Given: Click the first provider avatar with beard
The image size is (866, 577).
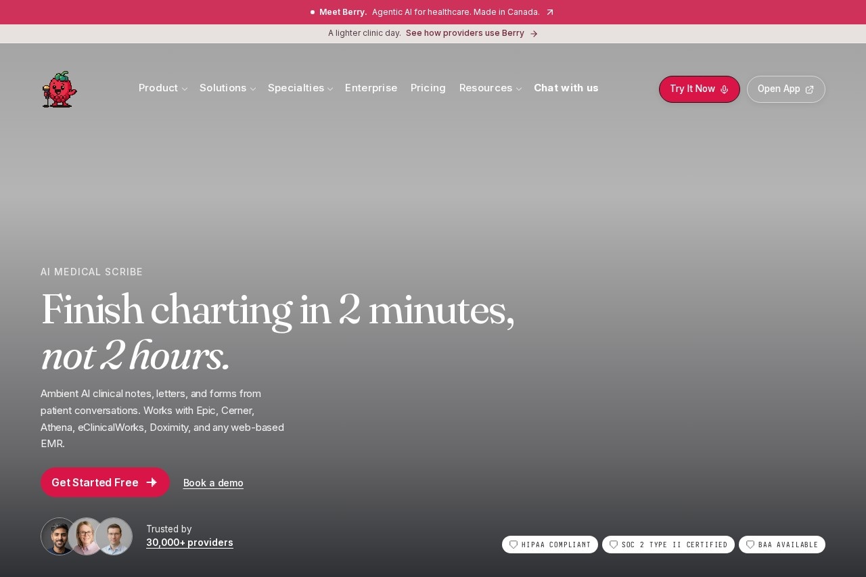Looking at the screenshot, I should click(x=55, y=536).
